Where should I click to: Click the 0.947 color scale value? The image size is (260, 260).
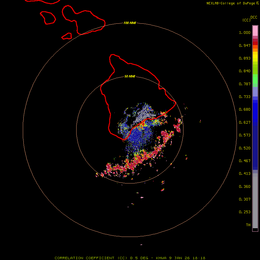coord(245,45)
